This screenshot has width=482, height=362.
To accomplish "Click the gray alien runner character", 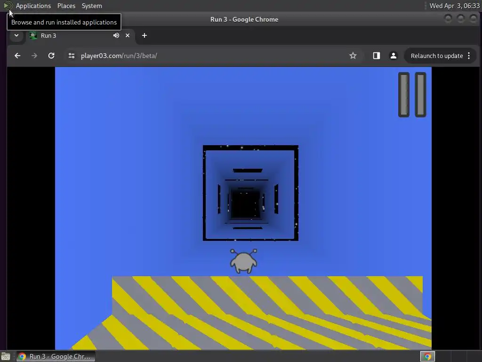I will click(x=243, y=261).
